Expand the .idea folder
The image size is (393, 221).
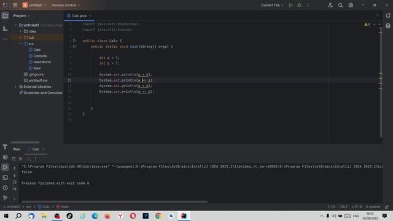click(x=20, y=31)
